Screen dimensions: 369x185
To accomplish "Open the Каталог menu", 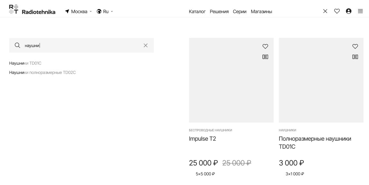I will coord(197,12).
